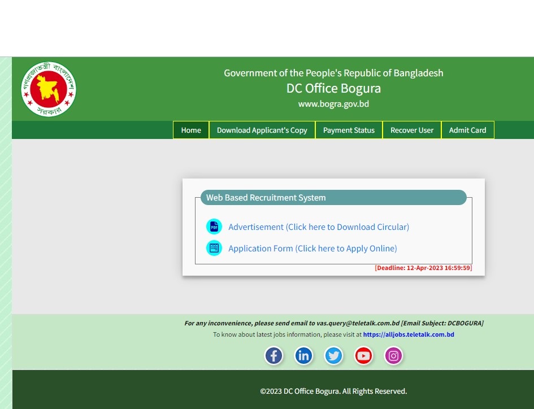Image resolution: width=534 pixels, height=409 pixels.
Task: Apply online via the Application Form link
Action: pyautogui.click(x=312, y=248)
